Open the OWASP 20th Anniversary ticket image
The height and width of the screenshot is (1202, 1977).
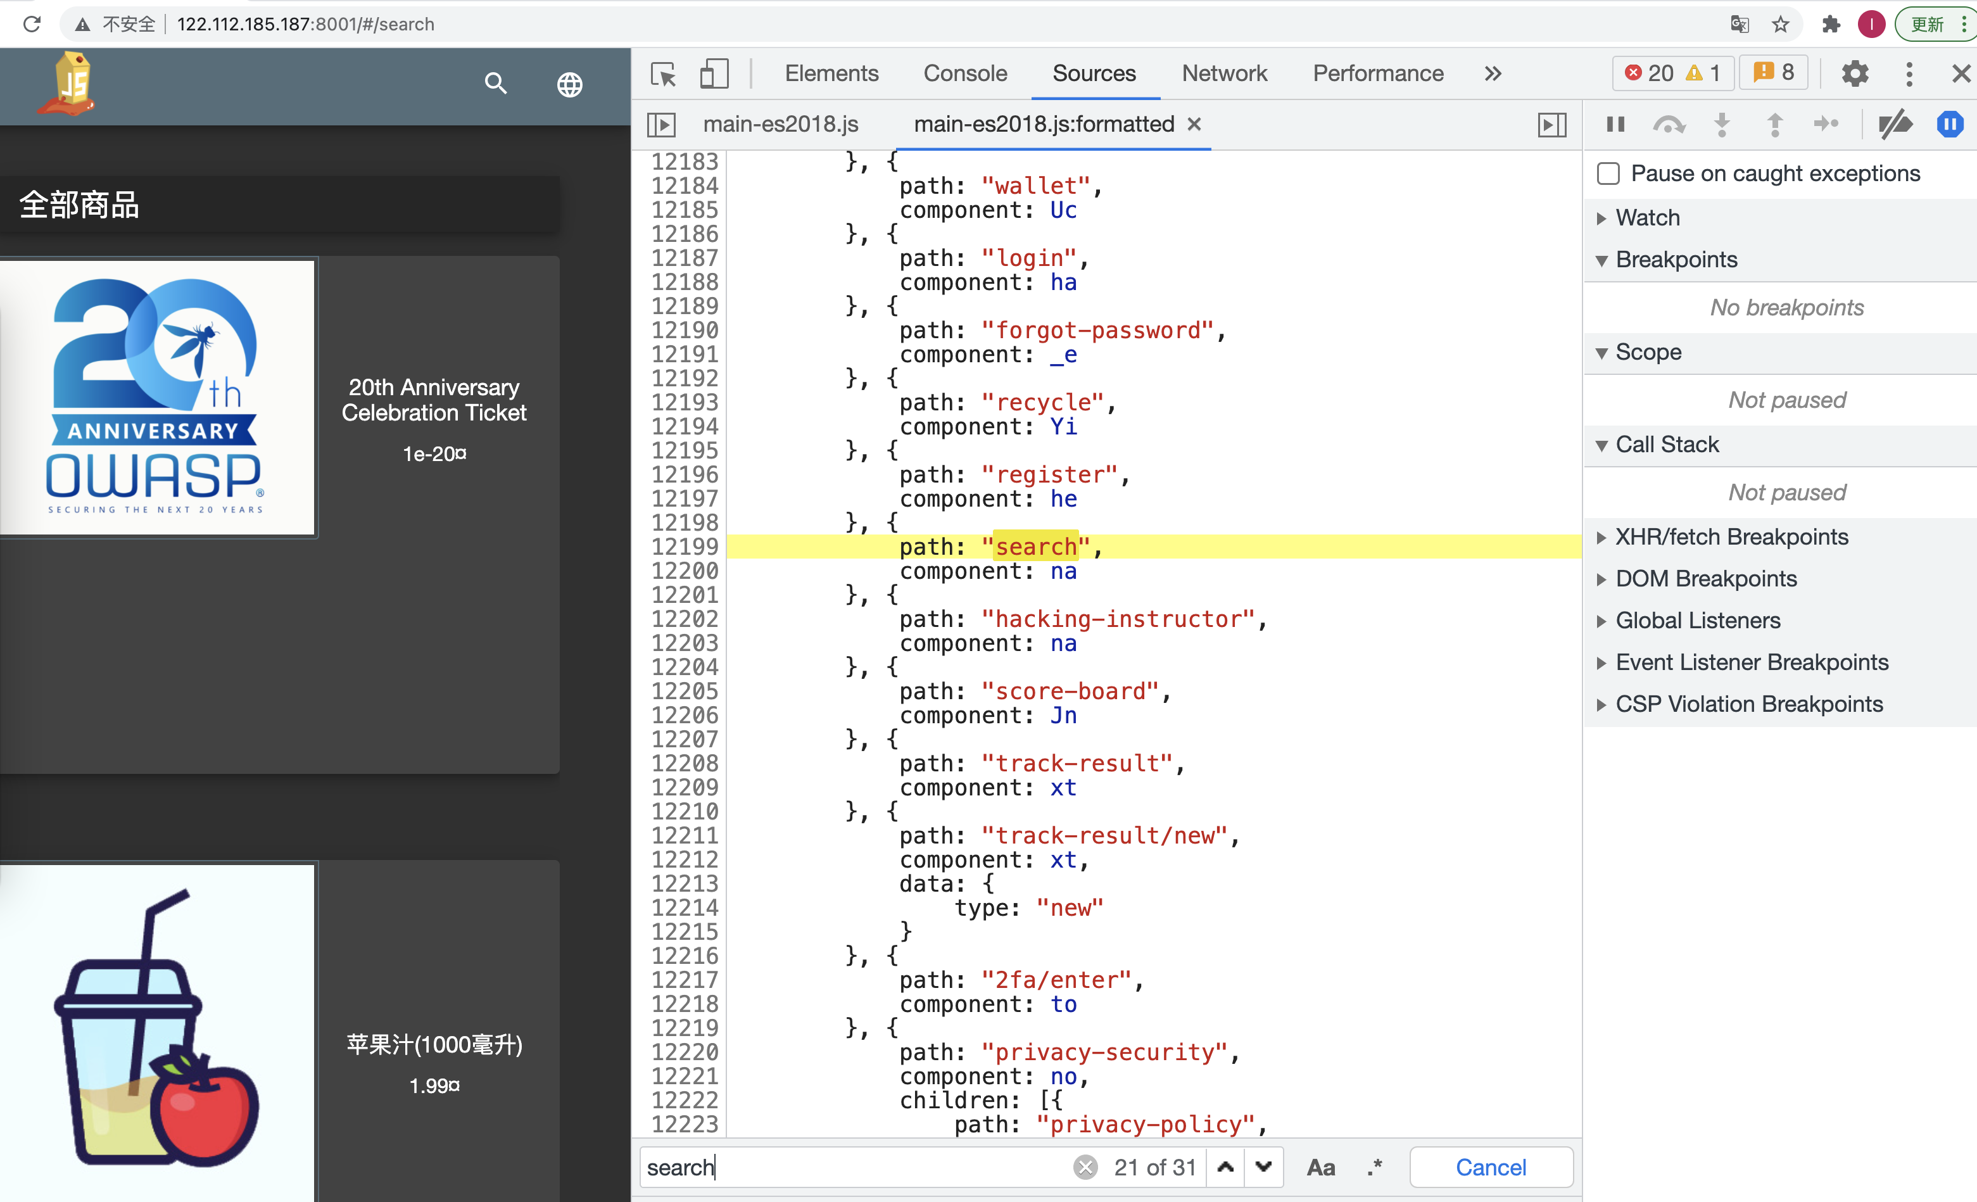[158, 398]
